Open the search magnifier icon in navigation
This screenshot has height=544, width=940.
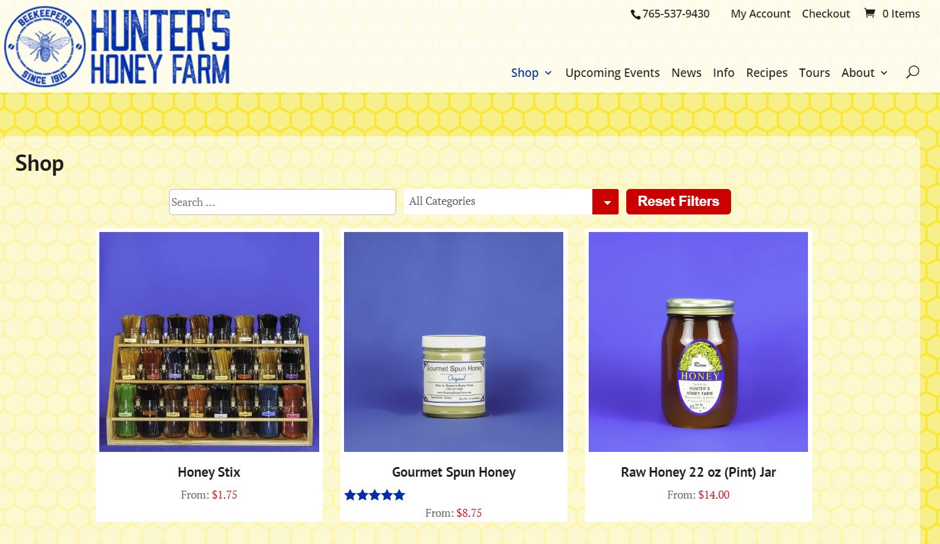coord(913,72)
